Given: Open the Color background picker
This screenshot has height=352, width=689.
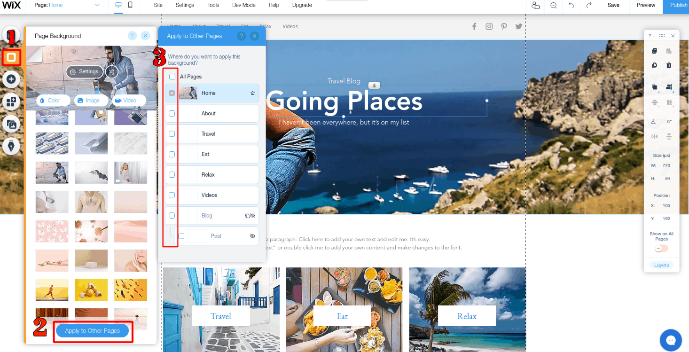Looking at the screenshot, I should pyautogui.click(x=53, y=100).
